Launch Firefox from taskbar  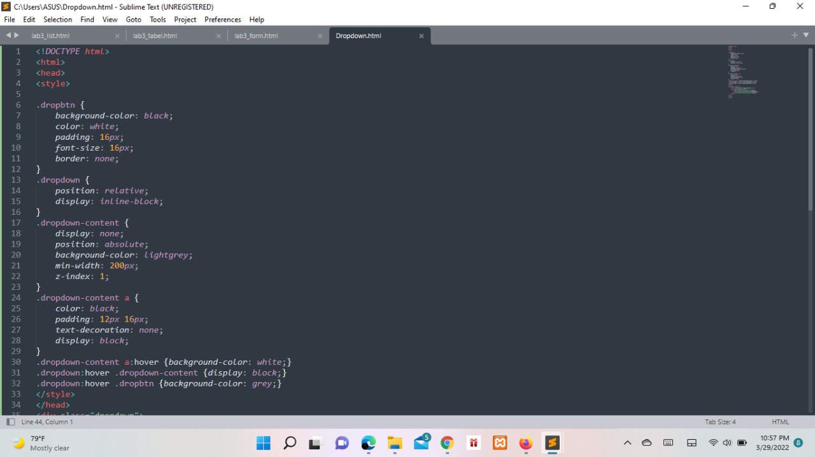526,443
